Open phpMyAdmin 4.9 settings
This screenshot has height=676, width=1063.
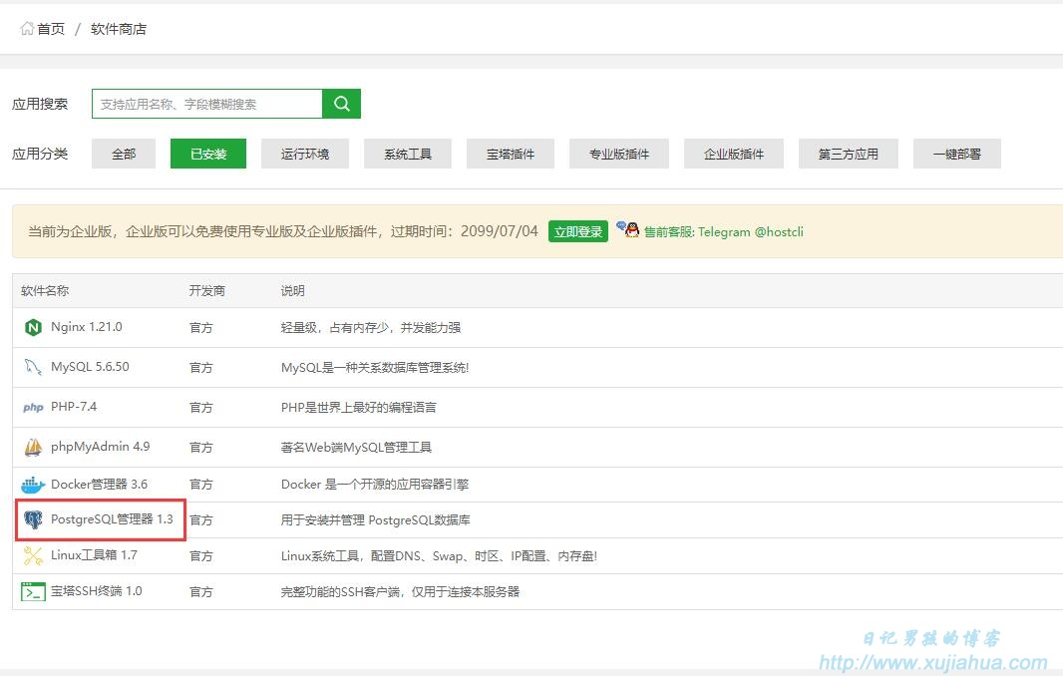click(101, 447)
